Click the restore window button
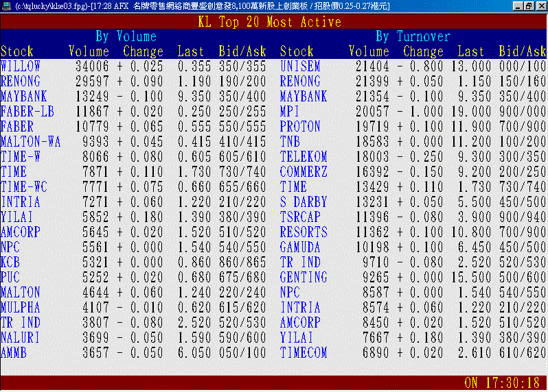Screen dimensions: 548x392 [529, 6]
